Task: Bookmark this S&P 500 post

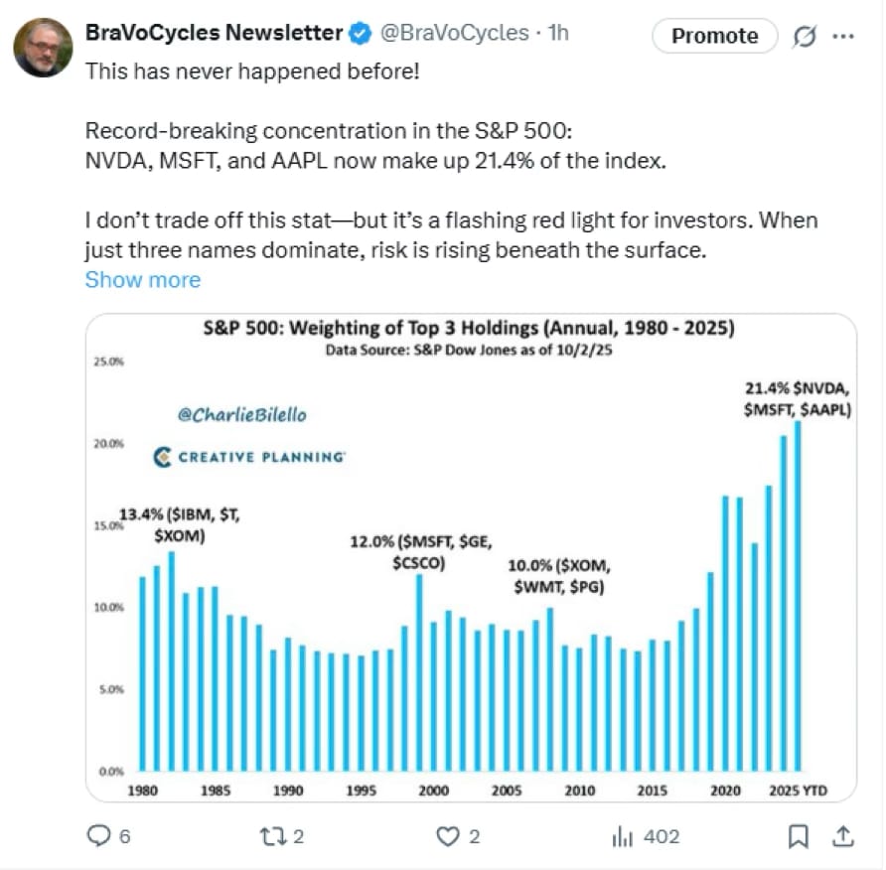Action: [x=798, y=836]
